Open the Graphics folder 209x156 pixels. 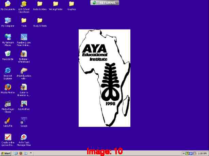pos(71,5)
